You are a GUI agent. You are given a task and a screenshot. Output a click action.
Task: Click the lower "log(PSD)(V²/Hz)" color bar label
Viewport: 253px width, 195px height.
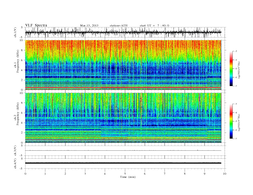pos(239,122)
